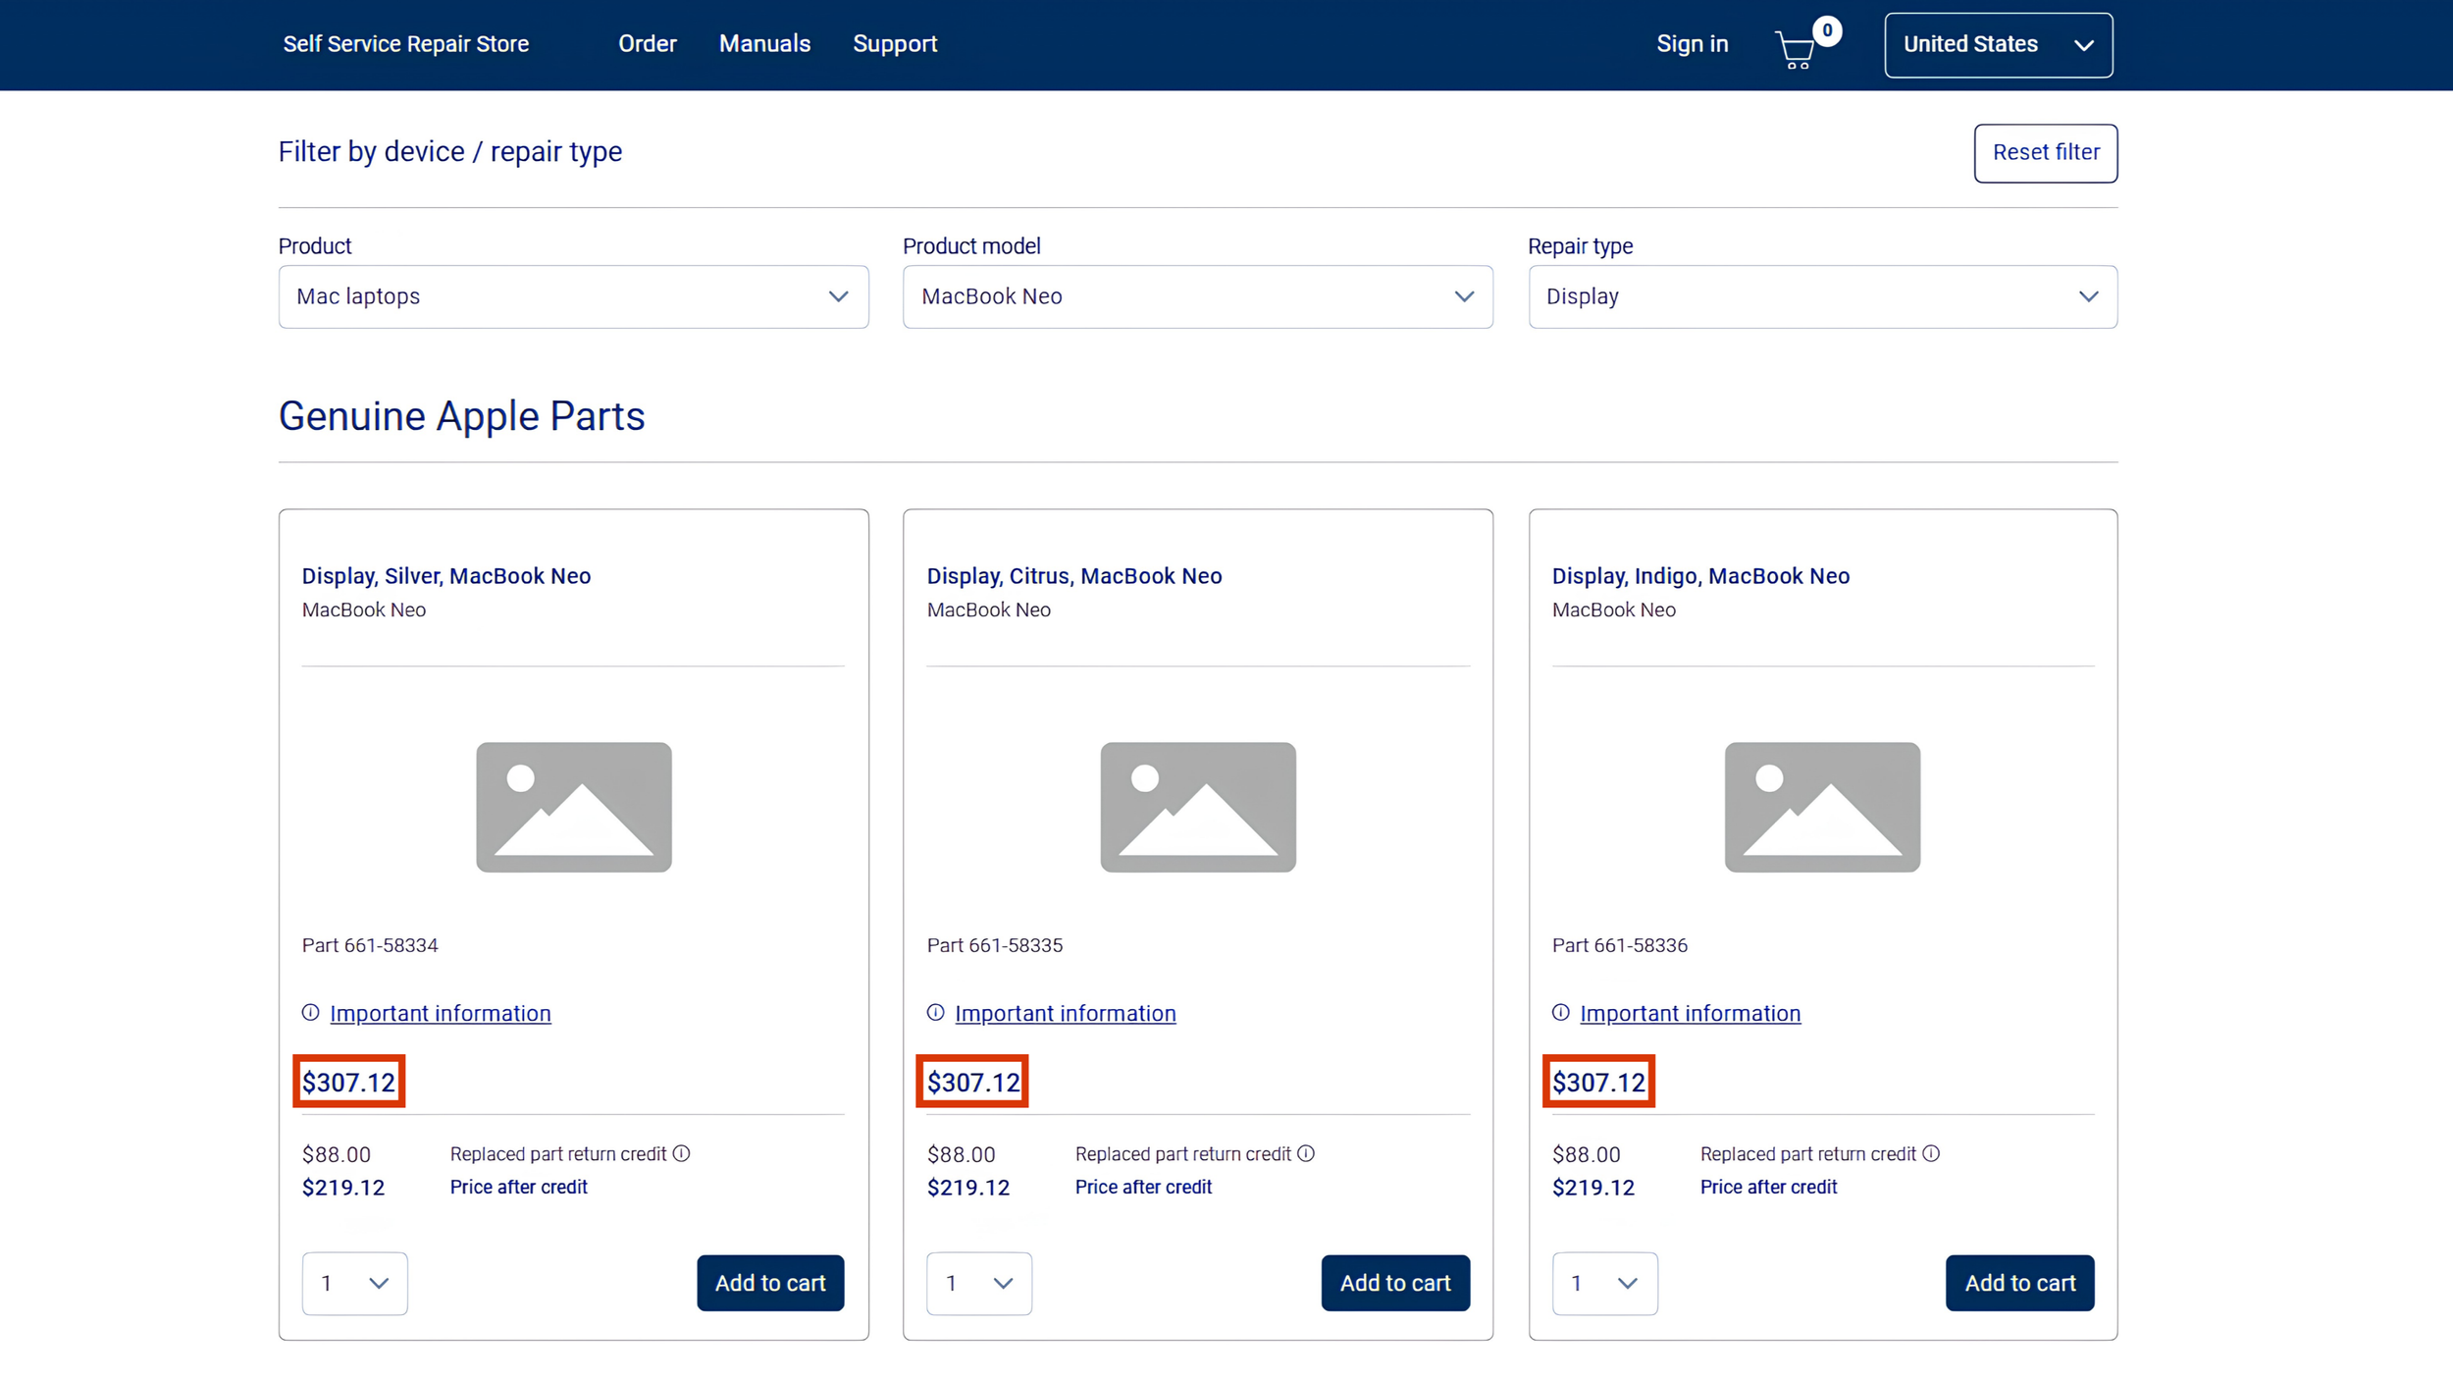Click the $307.12 price on Indigo display card
The image size is (2453, 1380).
point(1598,1082)
